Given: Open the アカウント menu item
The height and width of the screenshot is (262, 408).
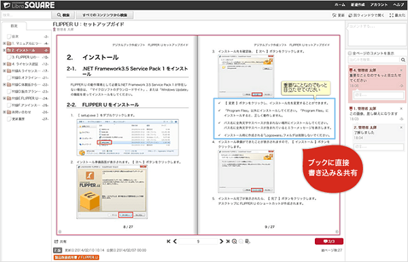Looking at the screenshot, I should (x=379, y=5).
